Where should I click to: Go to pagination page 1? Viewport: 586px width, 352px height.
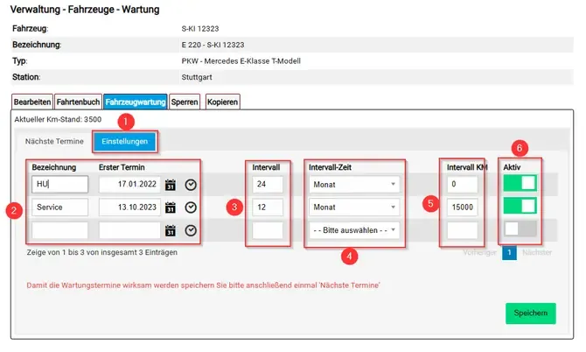pos(509,252)
